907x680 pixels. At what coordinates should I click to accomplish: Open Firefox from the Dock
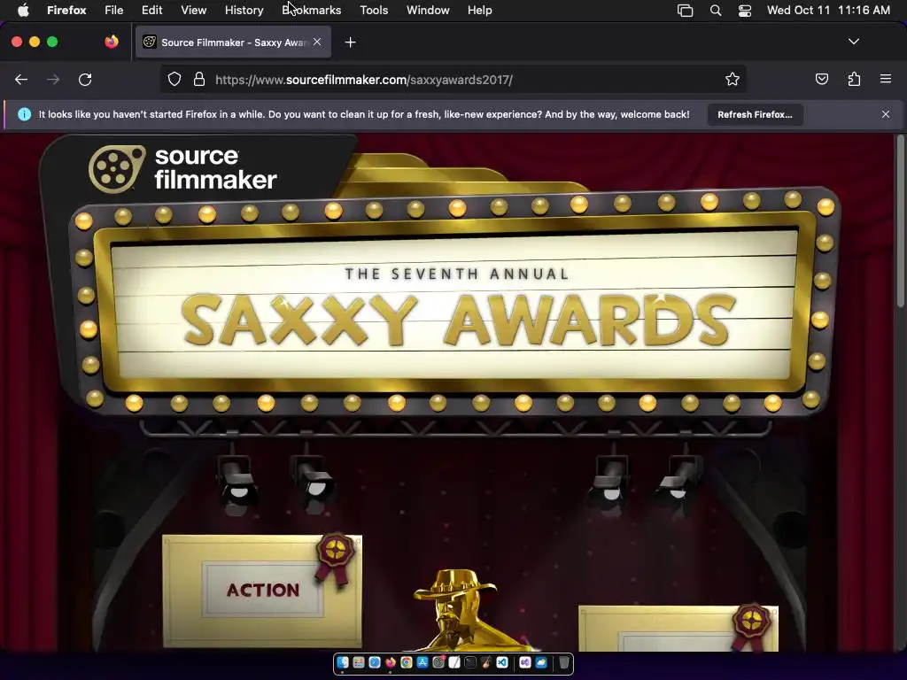pyautogui.click(x=391, y=662)
